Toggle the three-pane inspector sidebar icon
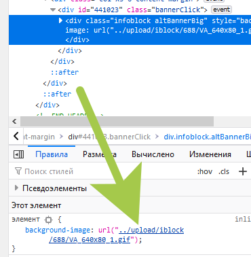The image size is (251, 257). (18, 154)
